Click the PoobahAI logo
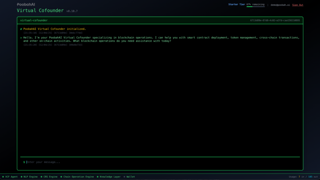This screenshot has height=180, width=320. point(26,5)
